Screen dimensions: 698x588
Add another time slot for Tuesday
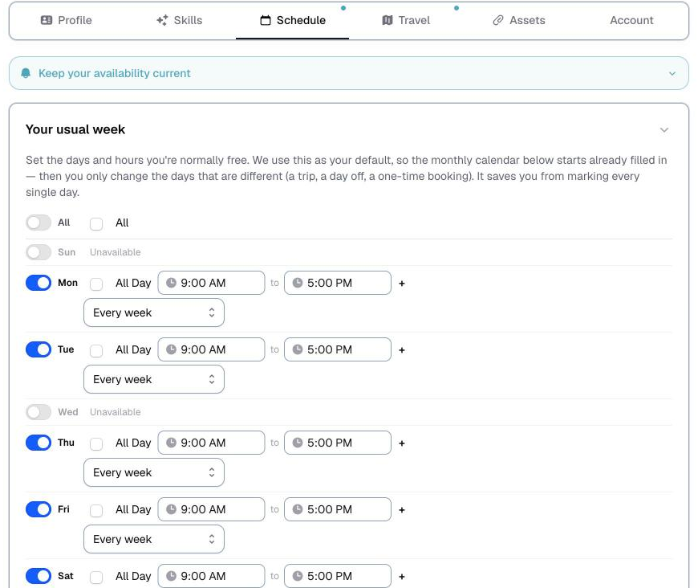click(401, 350)
